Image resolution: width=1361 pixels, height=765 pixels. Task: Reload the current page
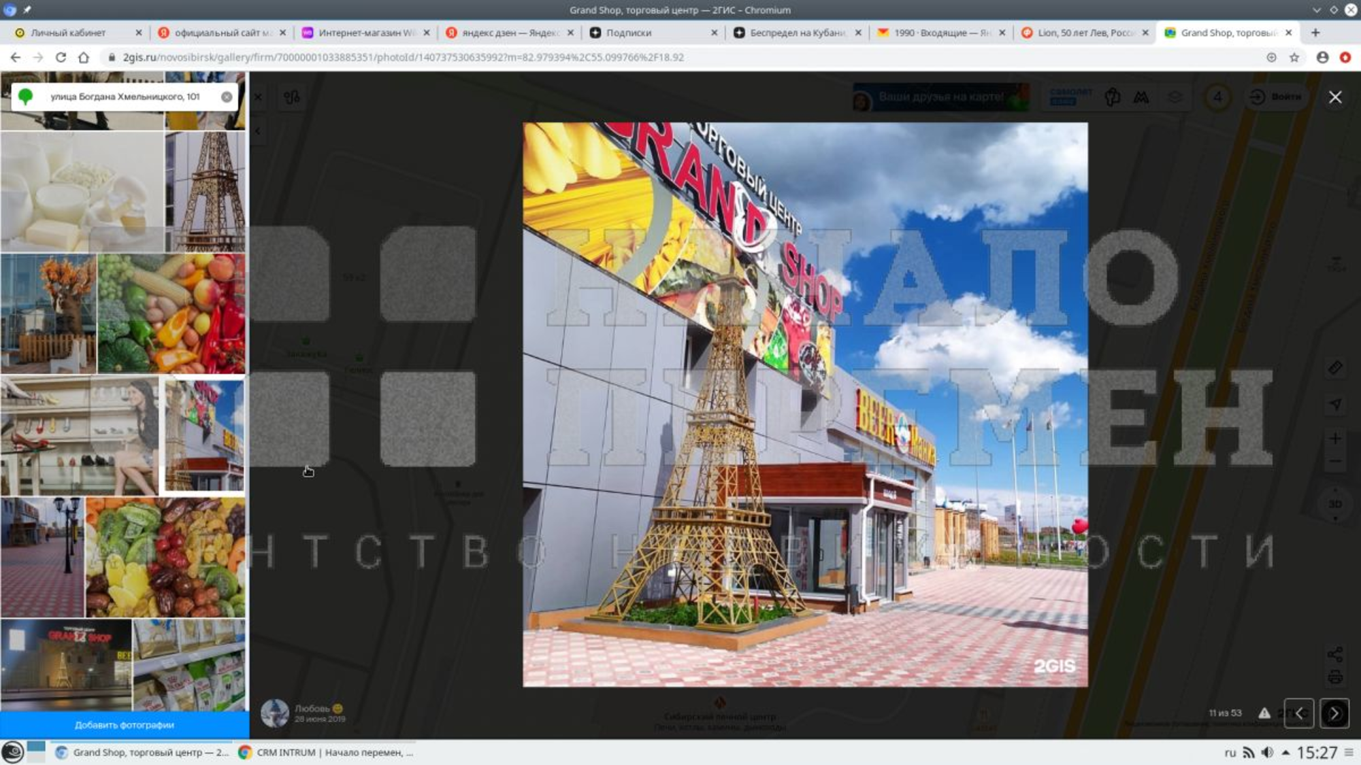coord(61,57)
